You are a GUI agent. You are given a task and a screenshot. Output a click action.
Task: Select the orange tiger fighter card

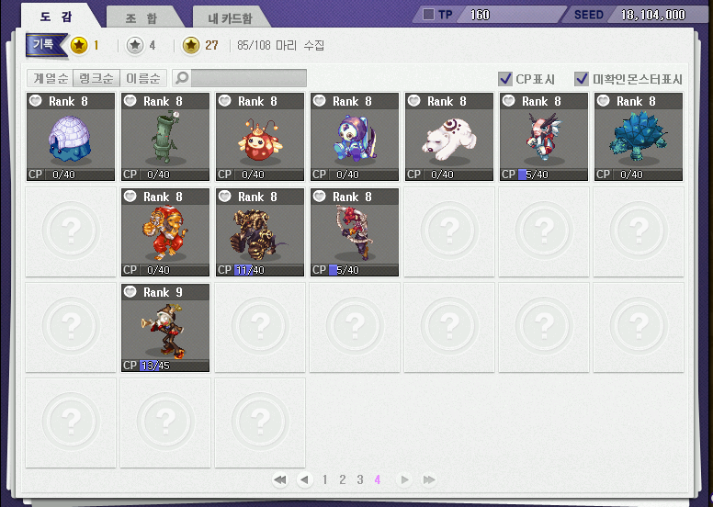[165, 232]
